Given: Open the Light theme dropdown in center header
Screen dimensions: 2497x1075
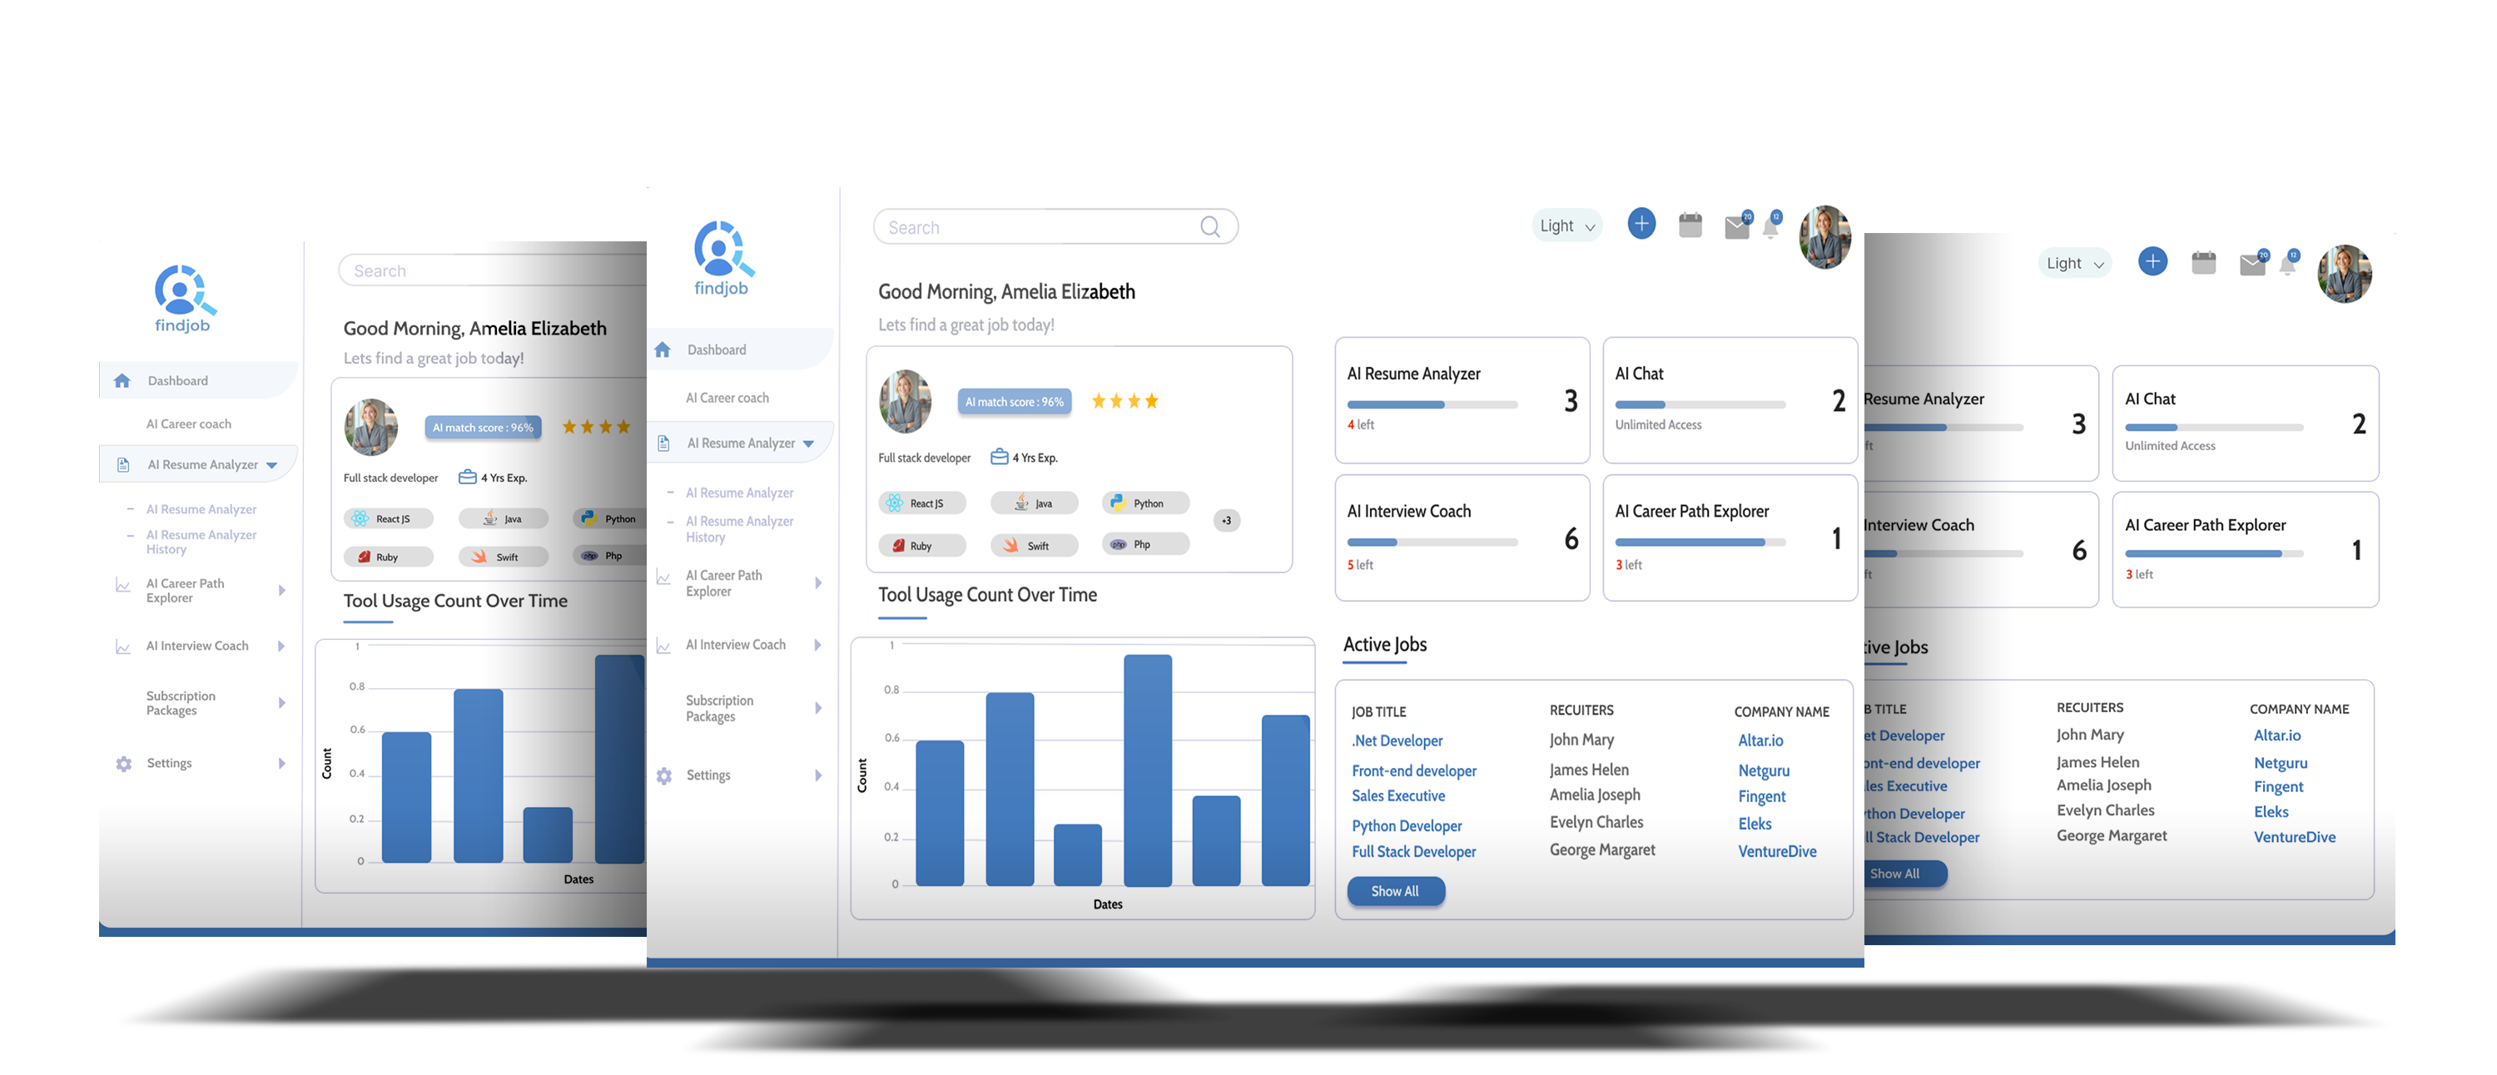Looking at the screenshot, I should click(x=1566, y=225).
